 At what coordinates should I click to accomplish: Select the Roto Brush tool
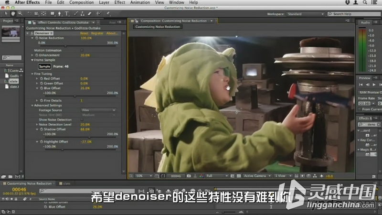(99, 14)
